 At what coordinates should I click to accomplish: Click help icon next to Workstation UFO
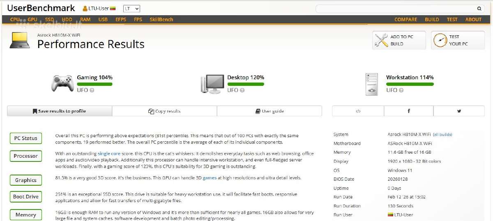pyautogui.click(x=401, y=90)
